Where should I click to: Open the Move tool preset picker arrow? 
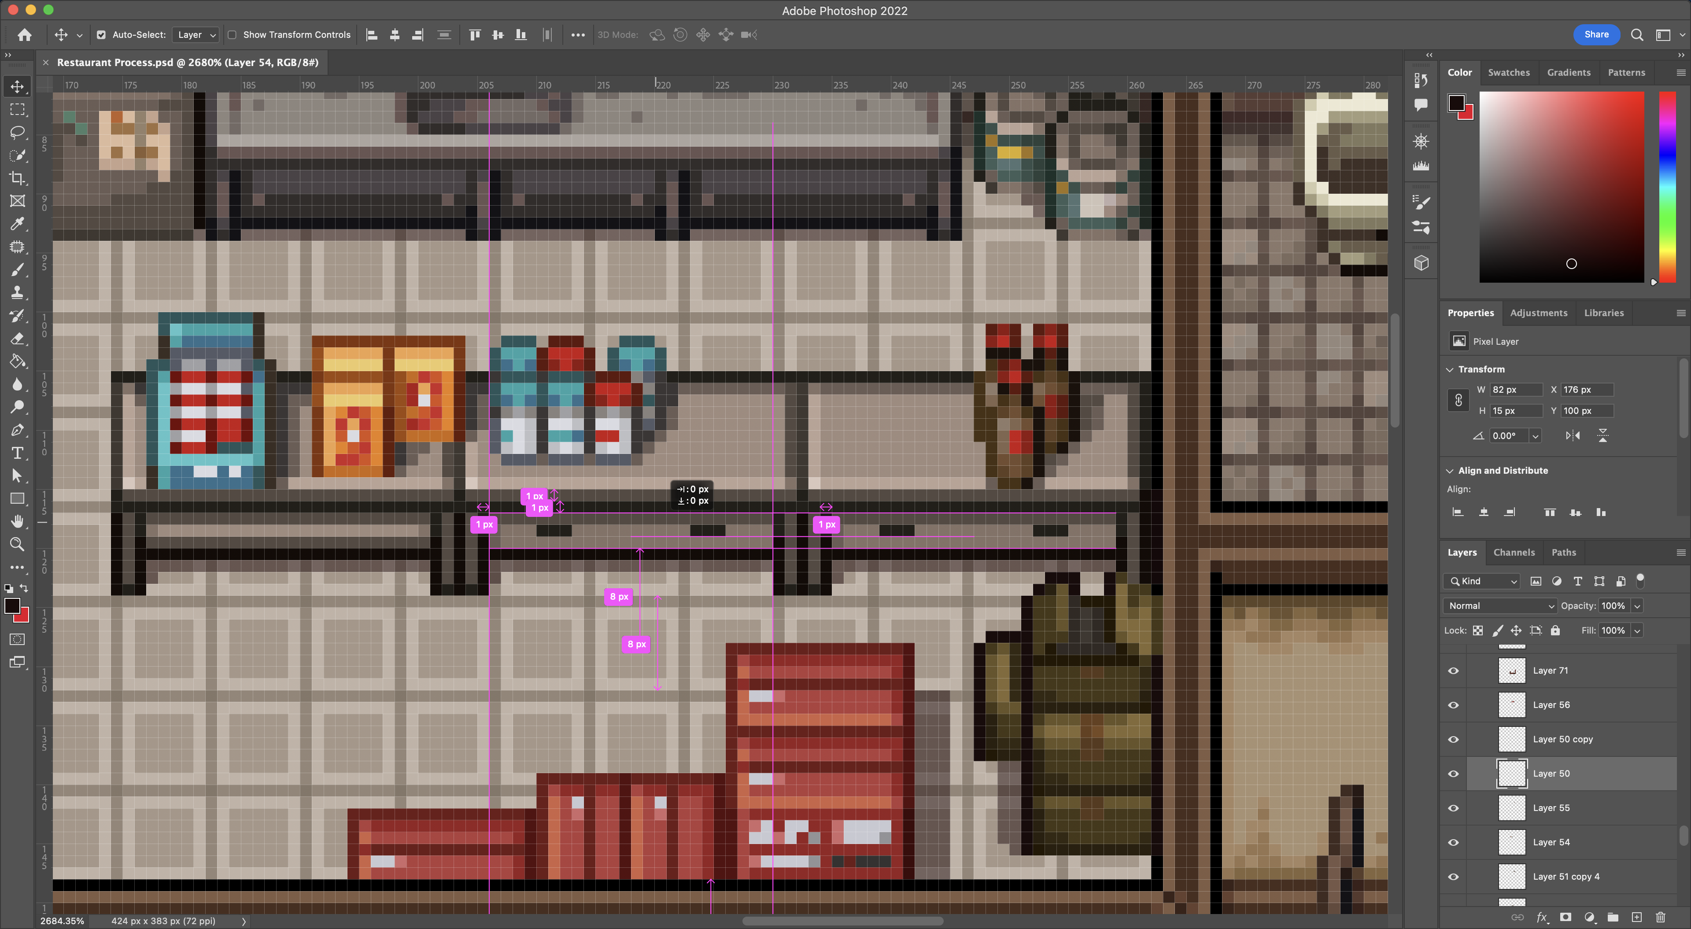coord(79,36)
